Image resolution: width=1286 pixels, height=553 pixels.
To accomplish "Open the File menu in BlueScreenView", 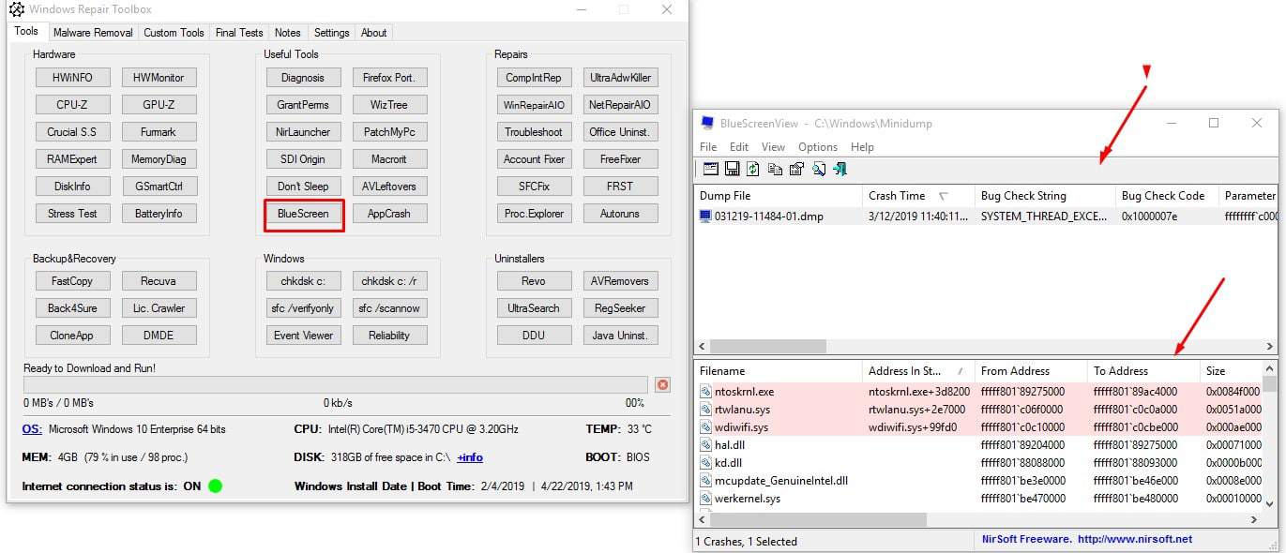I will (708, 147).
